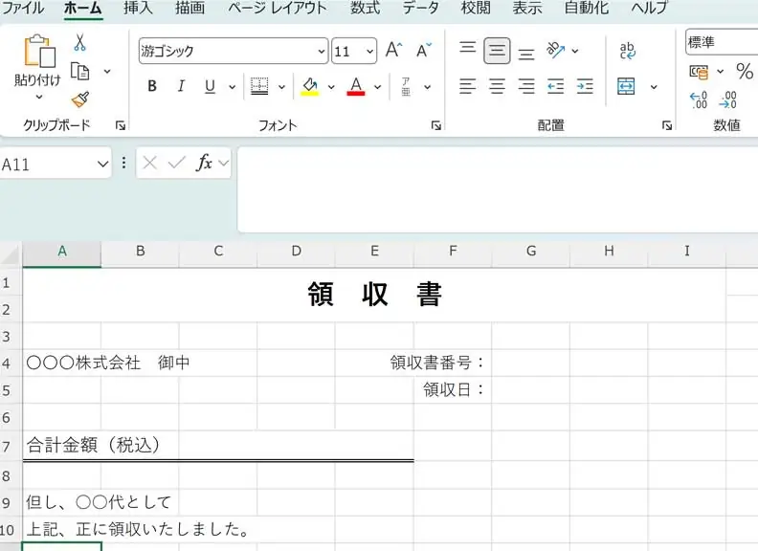Image resolution: width=758 pixels, height=551 pixels.
Task: Decrease decimal places
Action: pyautogui.click(x=728, y=100)
